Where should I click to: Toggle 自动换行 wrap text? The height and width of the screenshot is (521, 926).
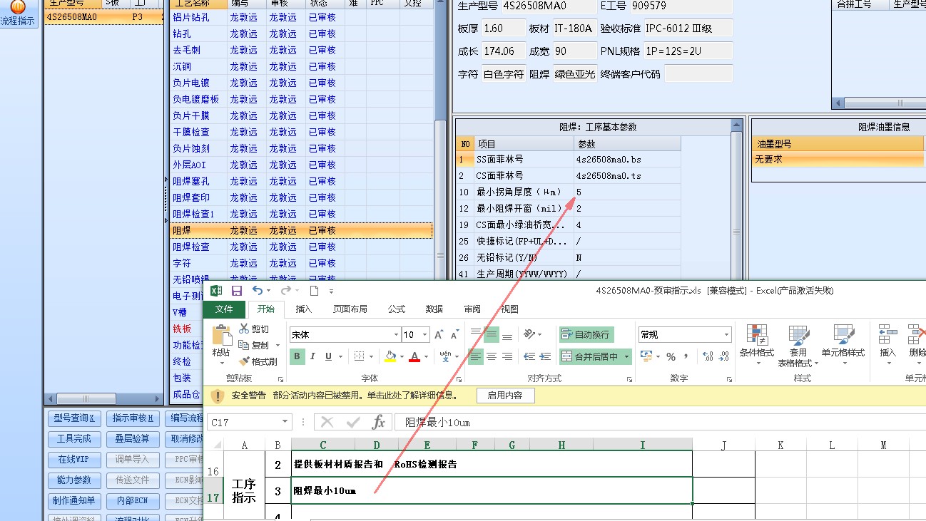point(586,334)
